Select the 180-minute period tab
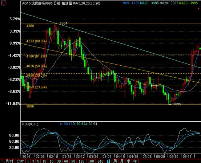The width and height of the screenshot is (201, 163). [91, 161]
